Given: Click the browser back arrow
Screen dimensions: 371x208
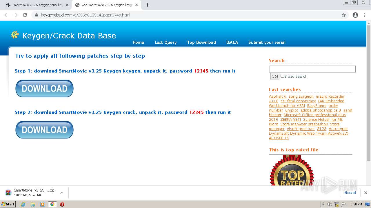Looking at the screenshot, I should (6, 15).
